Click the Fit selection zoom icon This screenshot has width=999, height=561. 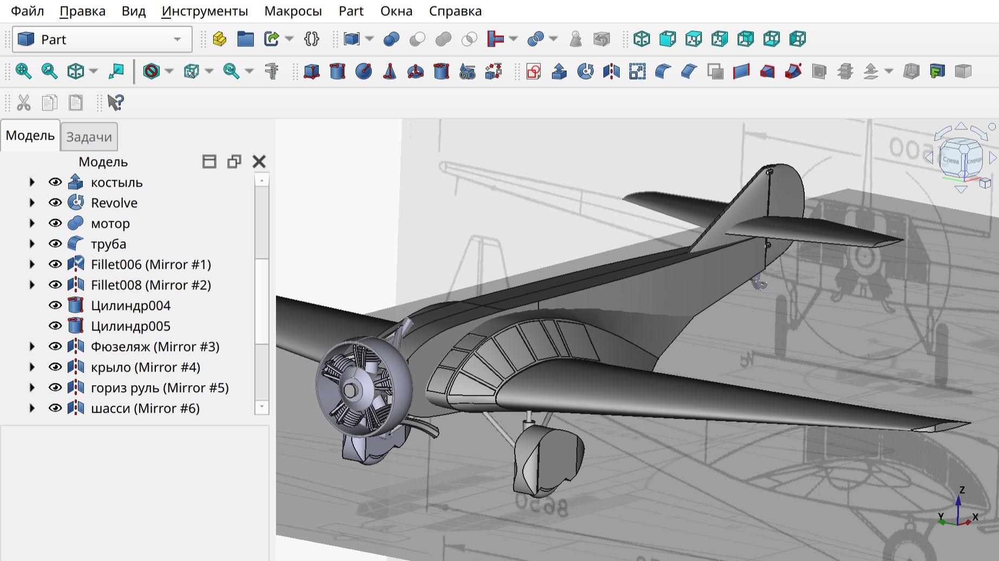[x=49, y=71]
